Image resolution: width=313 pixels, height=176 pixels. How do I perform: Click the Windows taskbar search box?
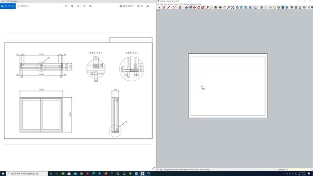(27, 174)
